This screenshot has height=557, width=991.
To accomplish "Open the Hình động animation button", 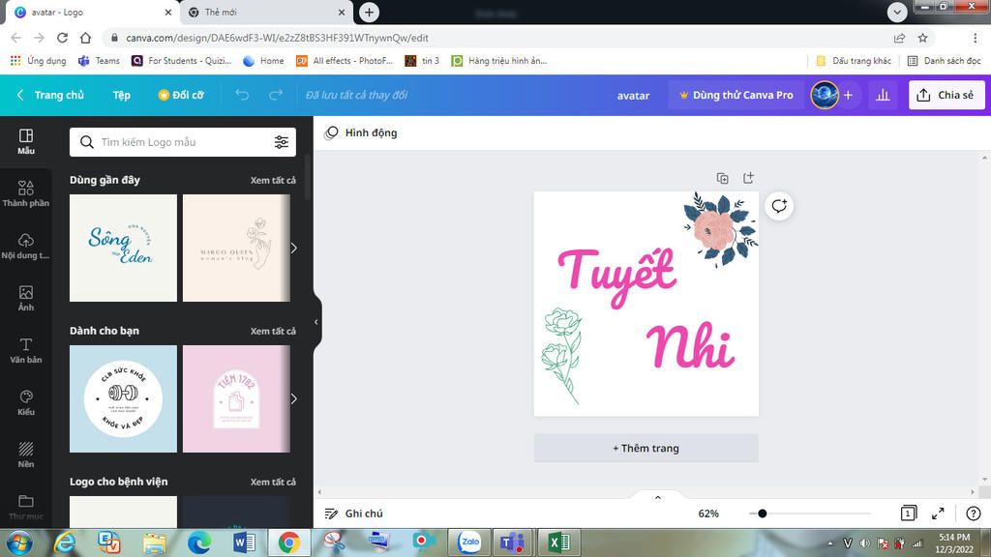I will (x=361, y=132).
